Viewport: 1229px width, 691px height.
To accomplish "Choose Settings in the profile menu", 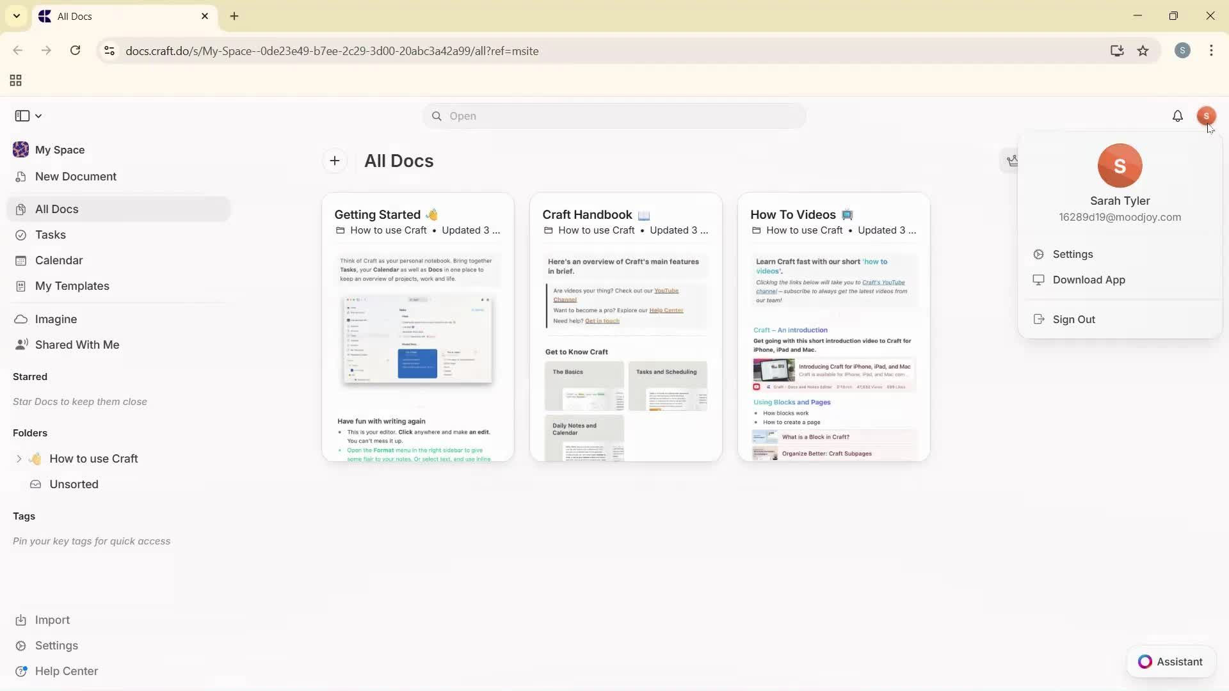I will (x=1073, y=254).
